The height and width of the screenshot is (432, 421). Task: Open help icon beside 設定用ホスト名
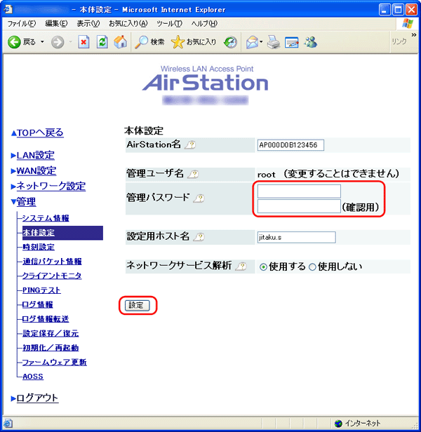click(x=199, y=236)
